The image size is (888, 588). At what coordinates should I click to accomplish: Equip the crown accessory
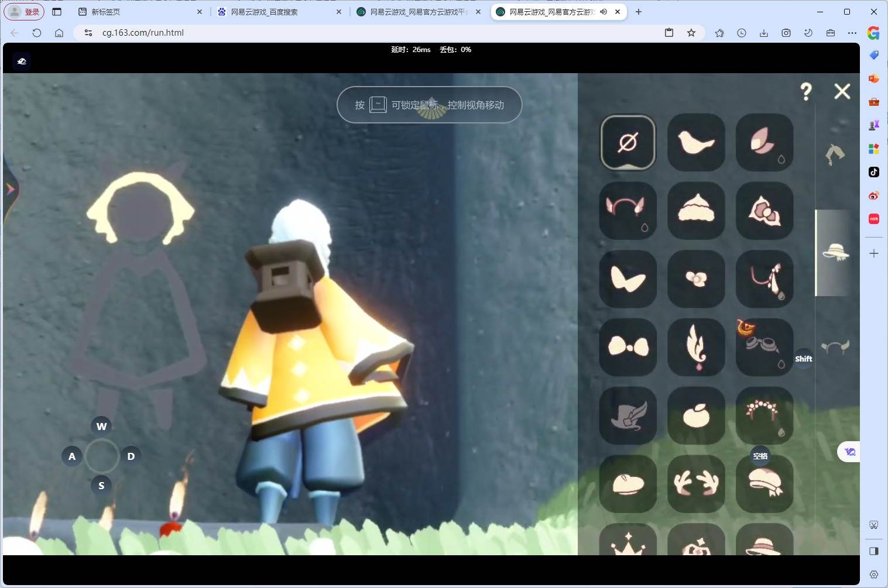[x=628, y=539]
